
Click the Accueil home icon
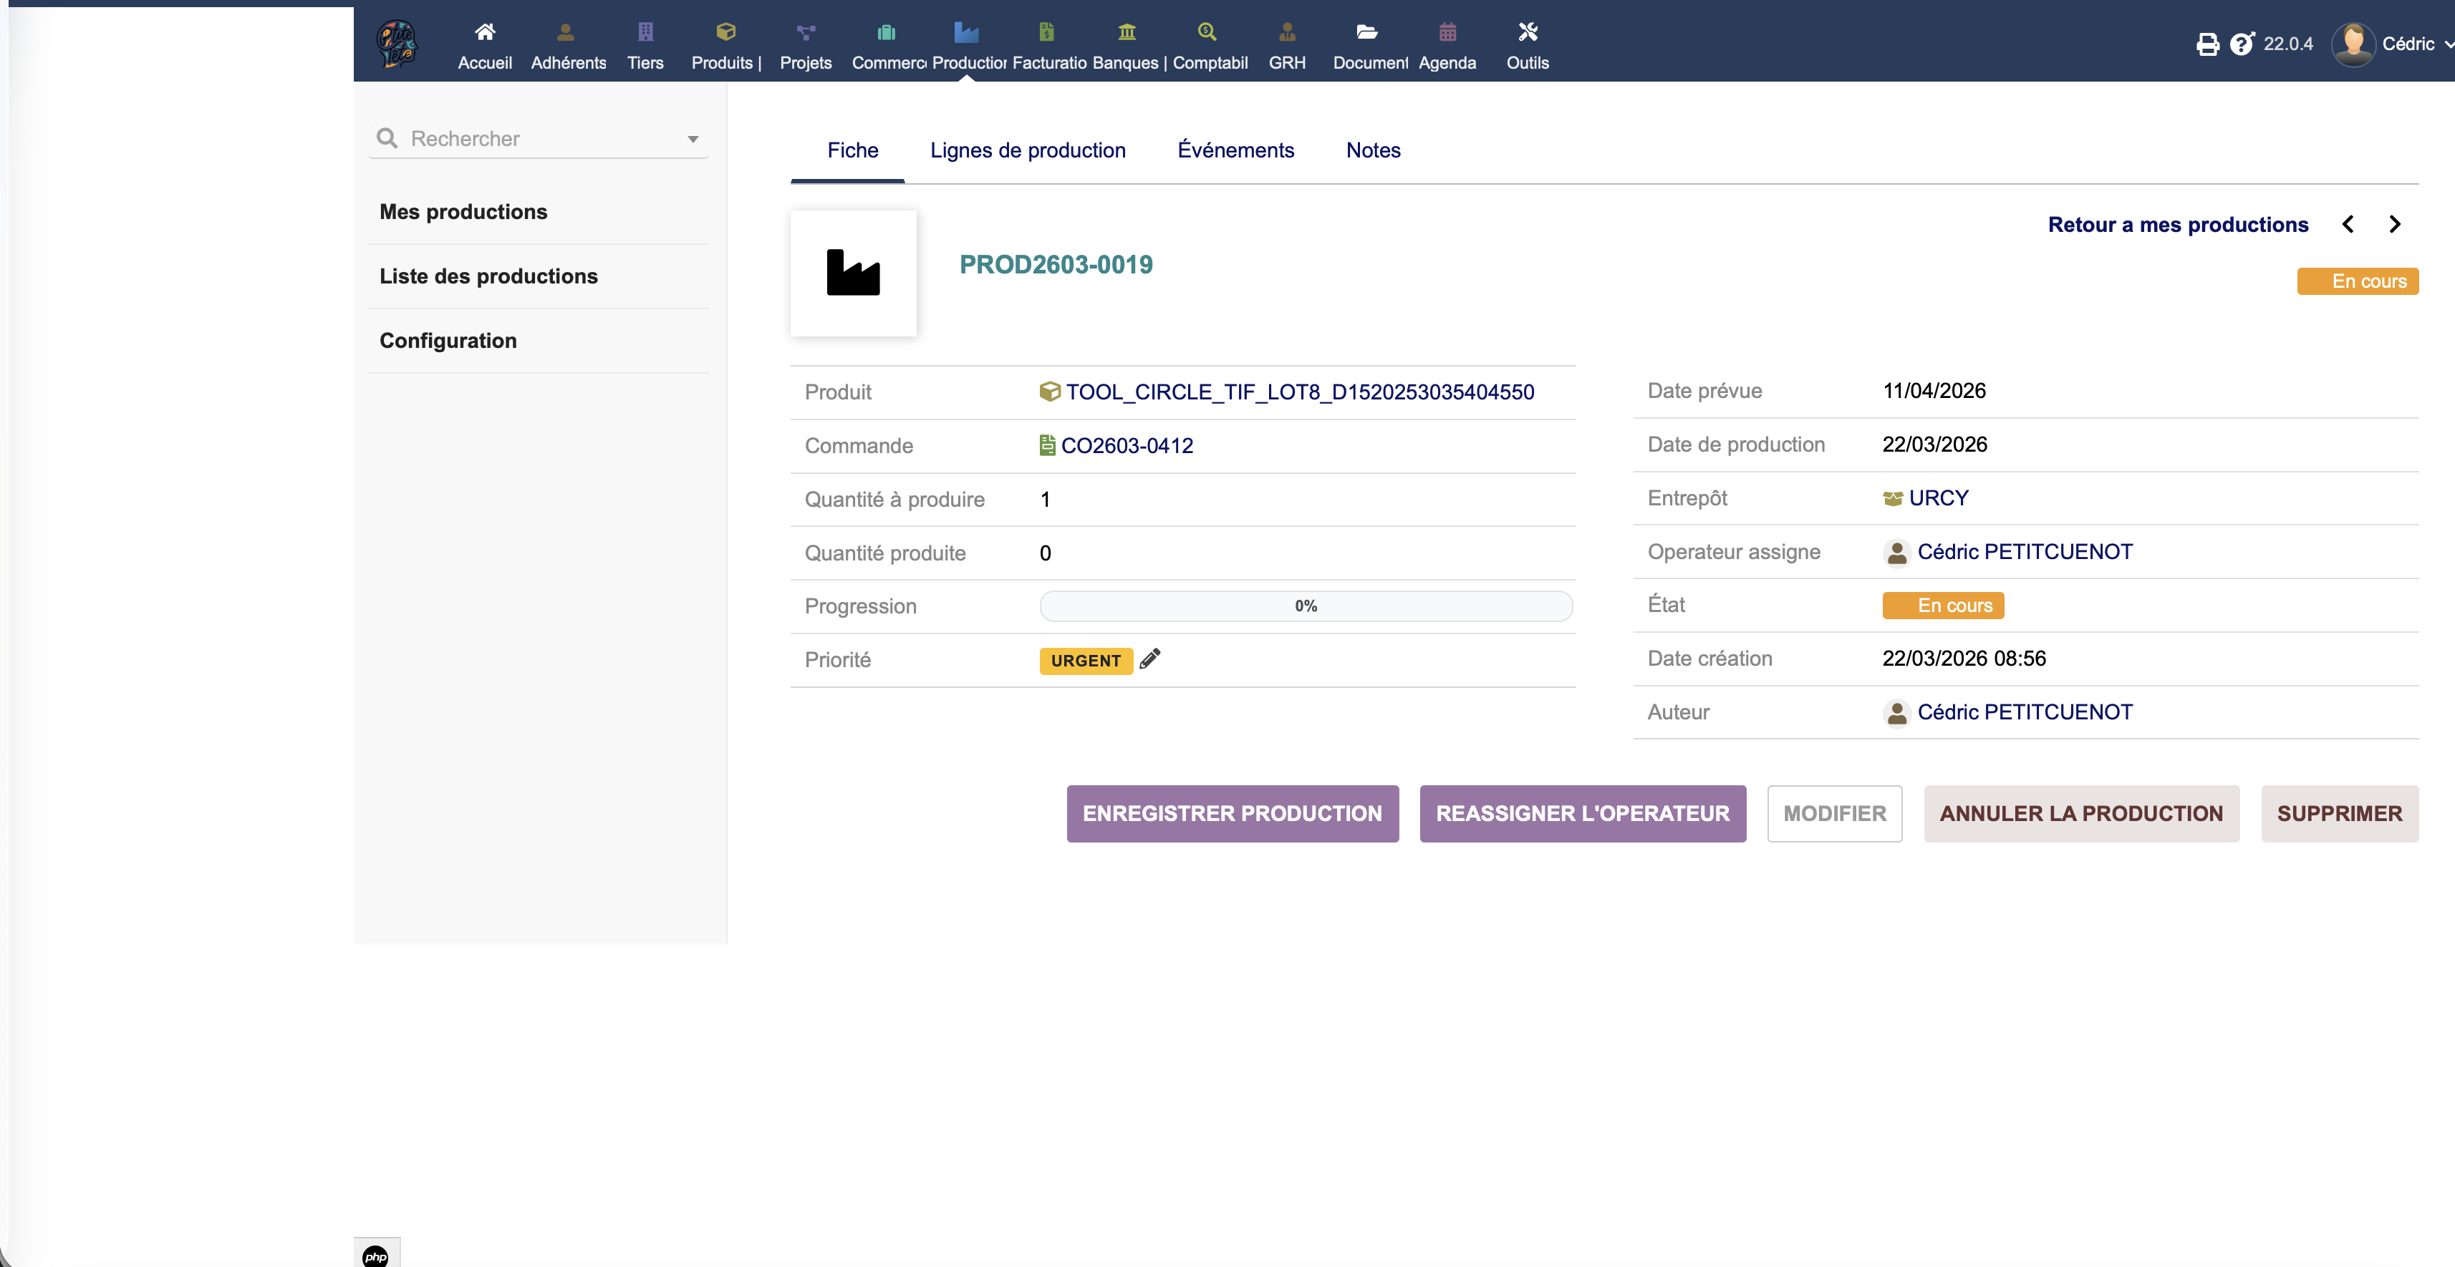pos(484,32)
